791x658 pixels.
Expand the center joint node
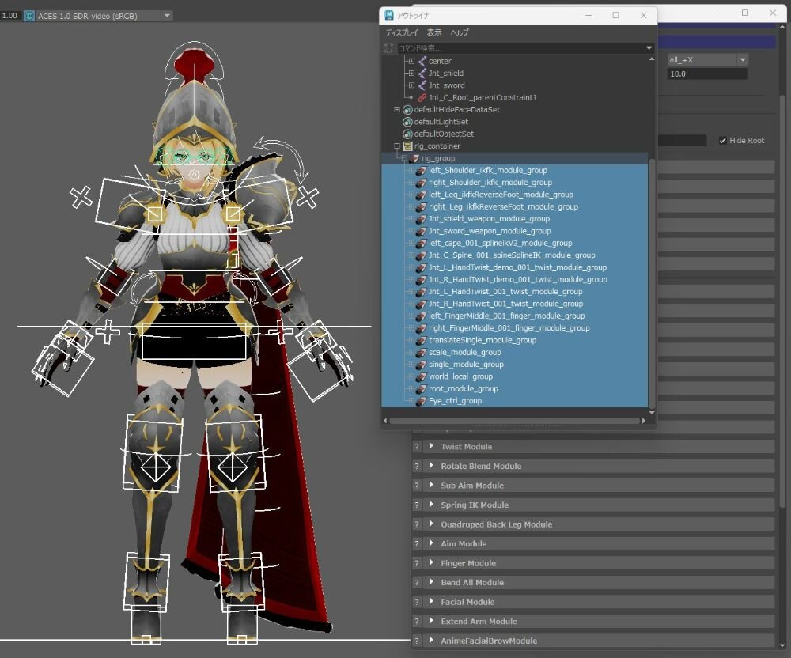411,61
